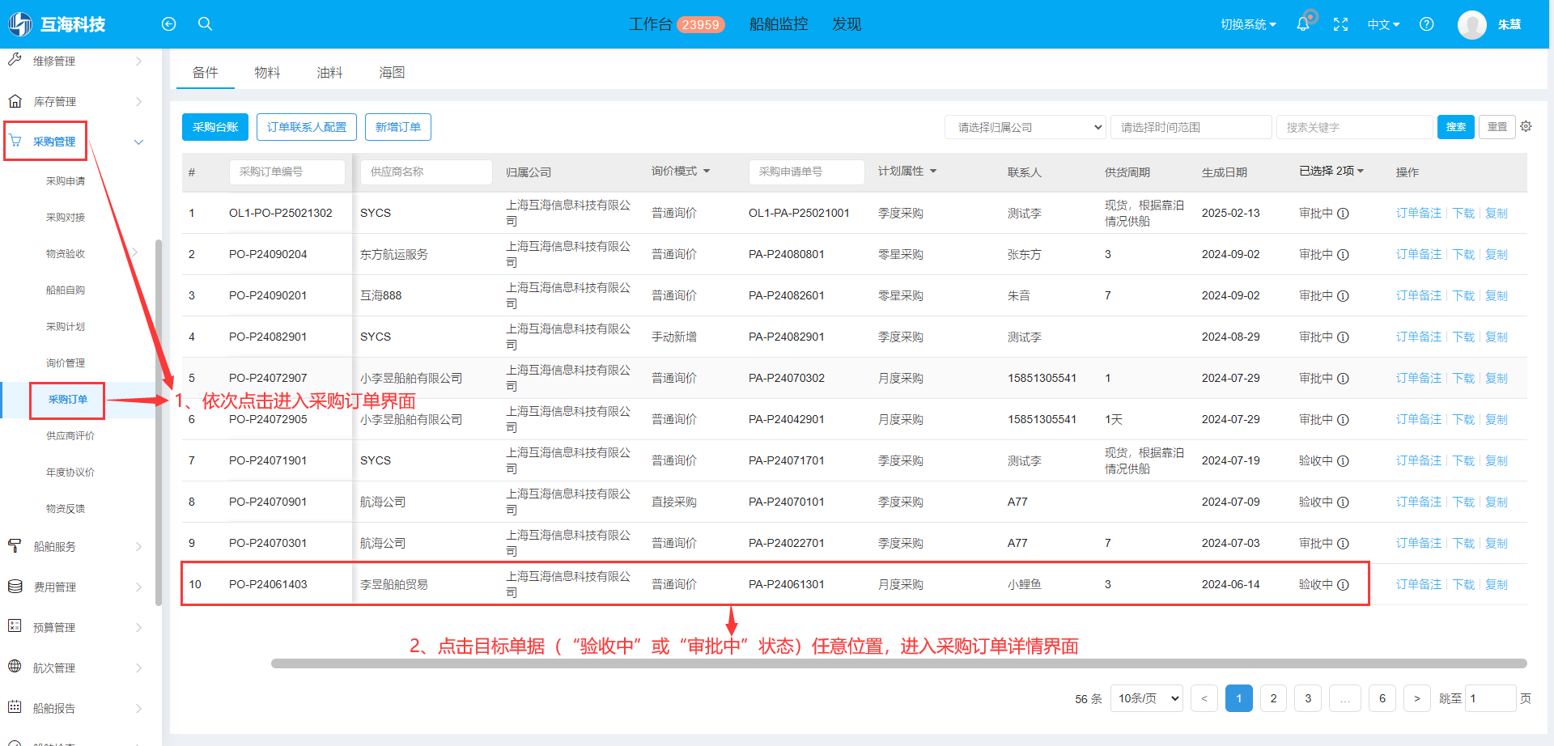Image resolution: width=1554 pixels, height=746 pixels.
Task: Click the 采购管理 shopping cart icon
Action: click(15, 141)
